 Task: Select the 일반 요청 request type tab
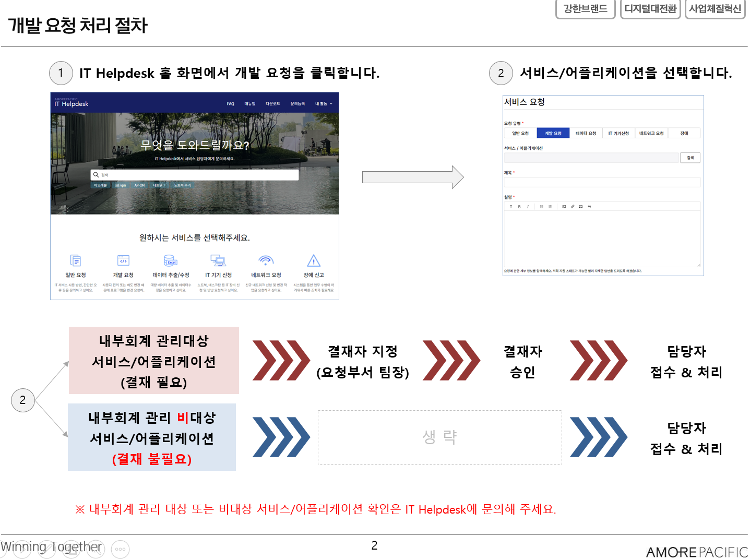(520, 133)
